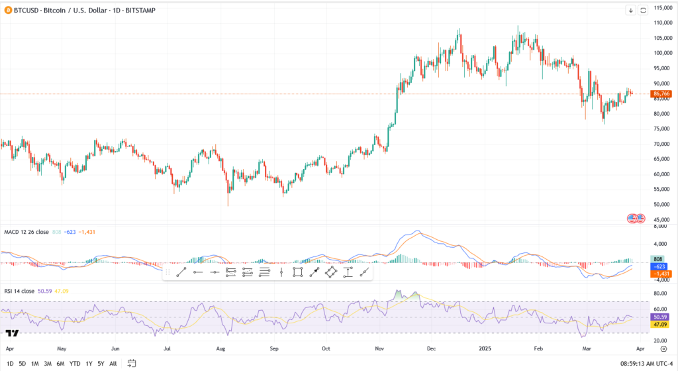Select the Vertical Line drawing tool
The image size is (678, 371).
(281, 272)
